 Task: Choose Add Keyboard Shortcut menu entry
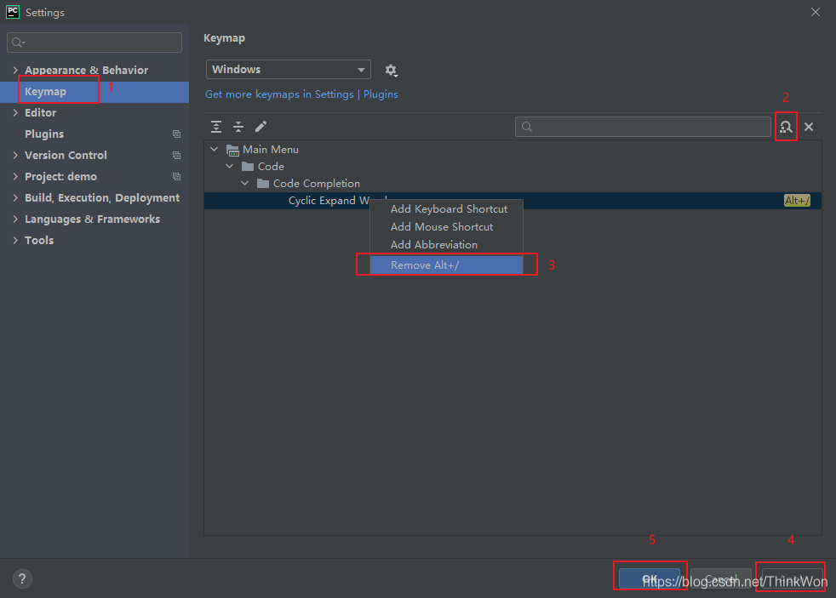(448, 209)
